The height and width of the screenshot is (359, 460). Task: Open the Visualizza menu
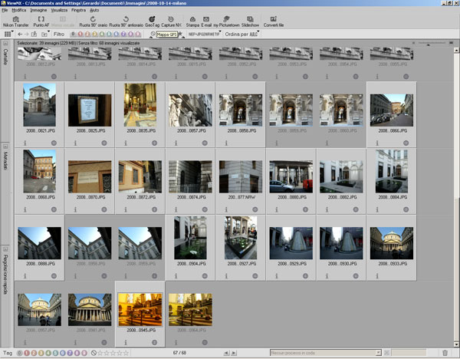coord(59,10)
